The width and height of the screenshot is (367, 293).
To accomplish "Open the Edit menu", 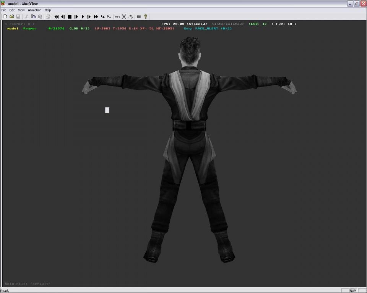I will [x=12, y=10].
